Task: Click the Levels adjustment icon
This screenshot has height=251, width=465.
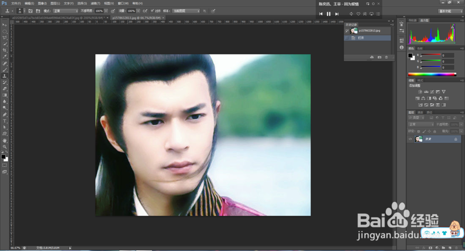Action: pyautogui.click(x=426, y=92)
